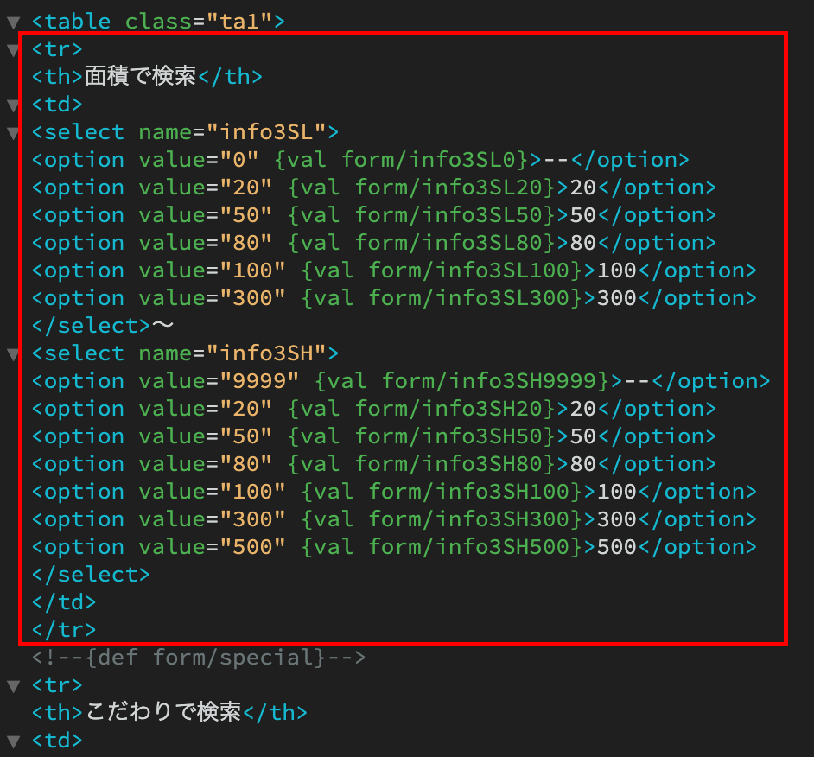Screen dimensions: 814x757
Task: Select the option line with form/info3SL300
Action: (394, 297)
